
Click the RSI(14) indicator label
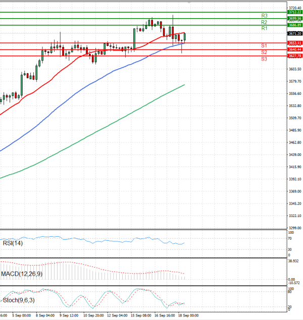tap(13, 243)
